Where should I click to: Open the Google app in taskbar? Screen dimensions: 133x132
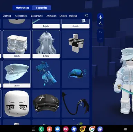(92, 129)
